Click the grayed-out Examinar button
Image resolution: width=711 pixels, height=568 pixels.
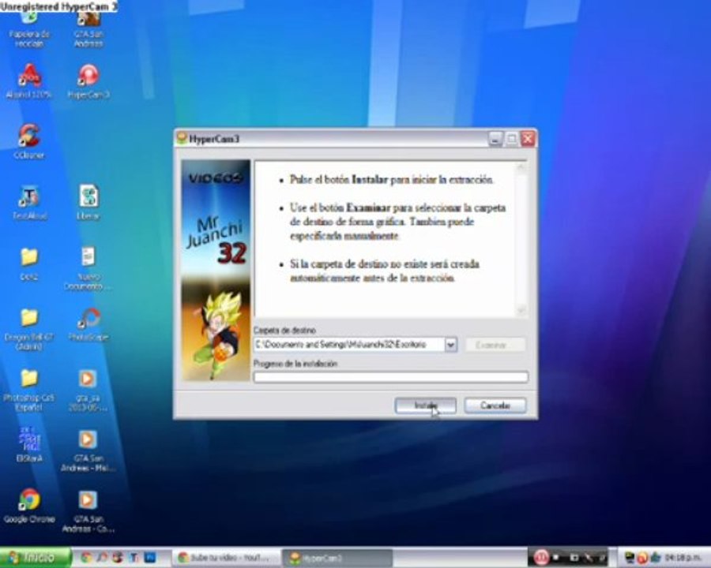click(495, 346)
